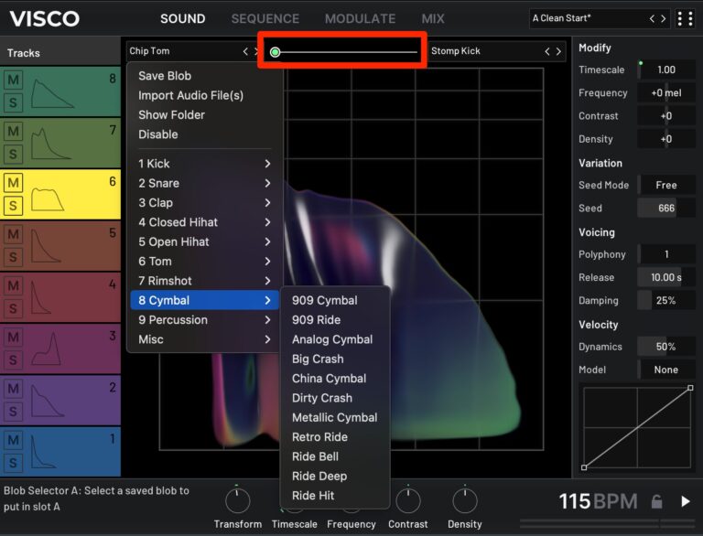This screenshot has width=703, height=536.
Task: Toggle the BPM lock icon
Action: (x=657, y=501)
